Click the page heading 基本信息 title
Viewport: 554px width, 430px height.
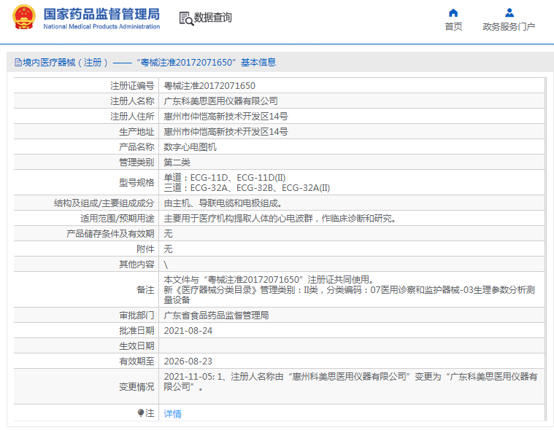point(258,63)
